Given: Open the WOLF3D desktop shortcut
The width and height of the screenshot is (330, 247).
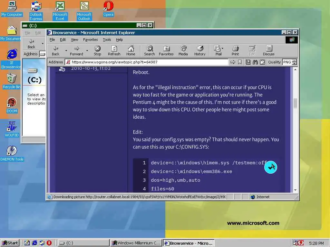Looking at the screenshot, I should (x=12, y=129).
